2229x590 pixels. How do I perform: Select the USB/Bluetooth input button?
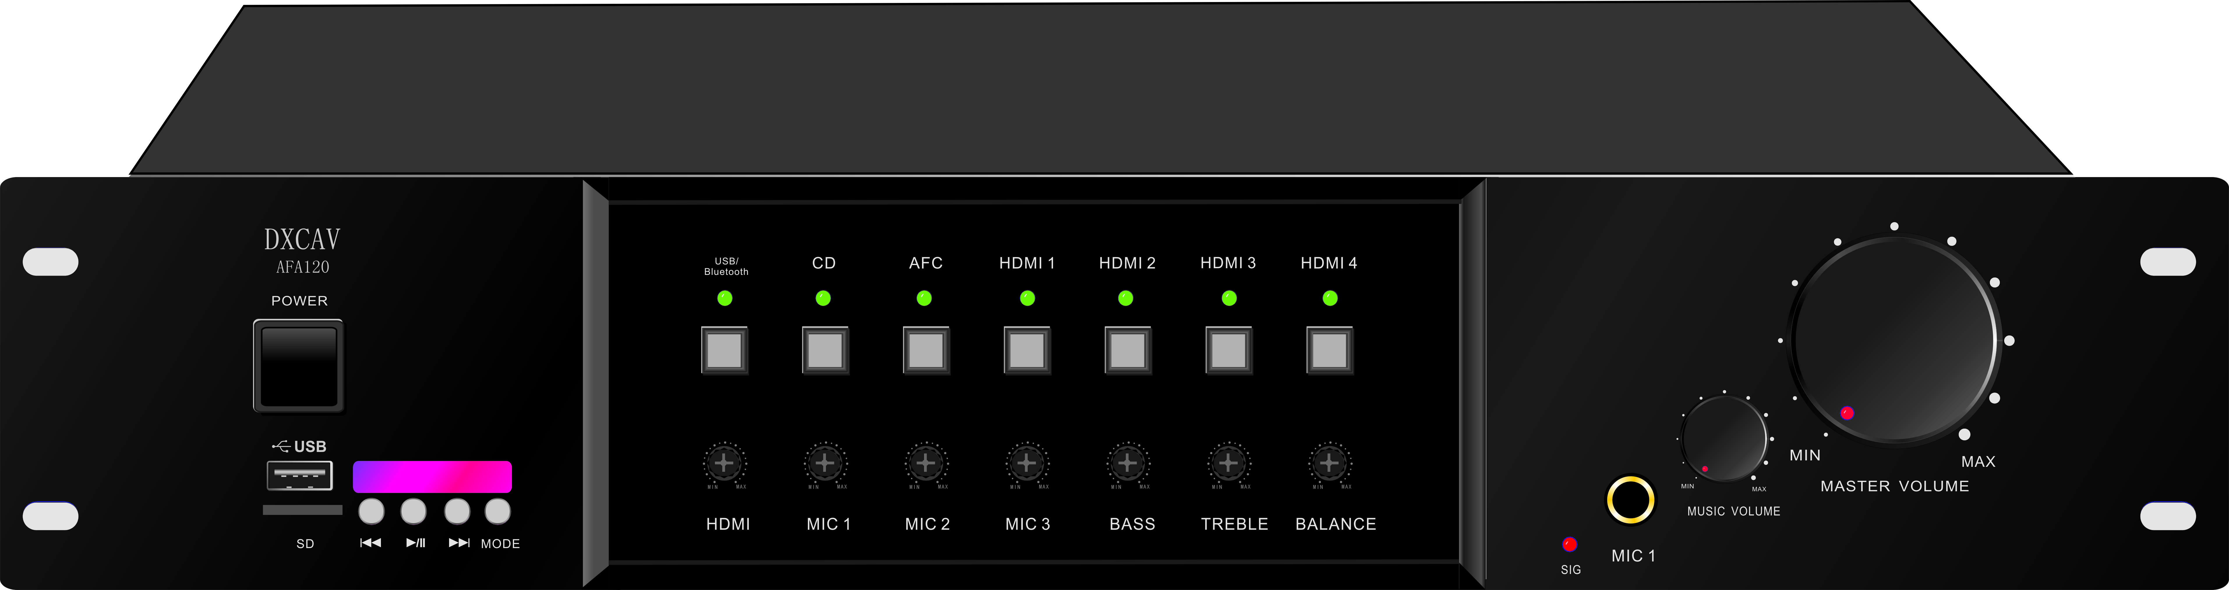click(x=724, y=350)
